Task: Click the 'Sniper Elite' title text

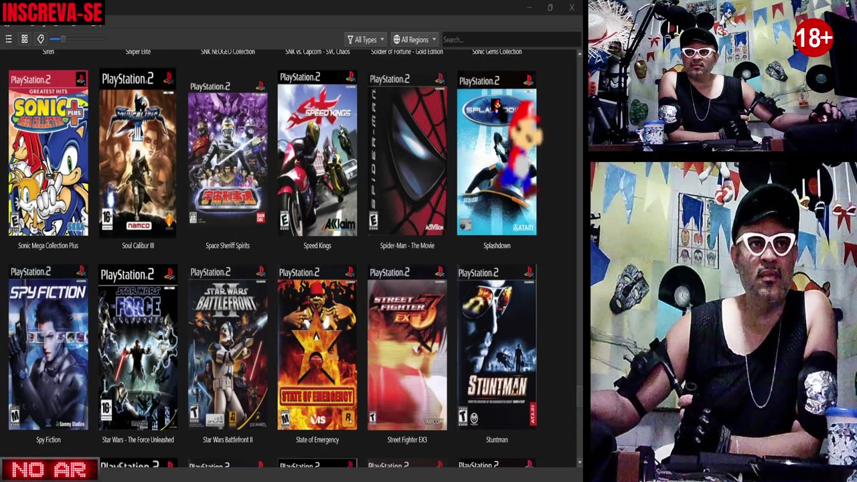Action: click(x=138, y=52)
